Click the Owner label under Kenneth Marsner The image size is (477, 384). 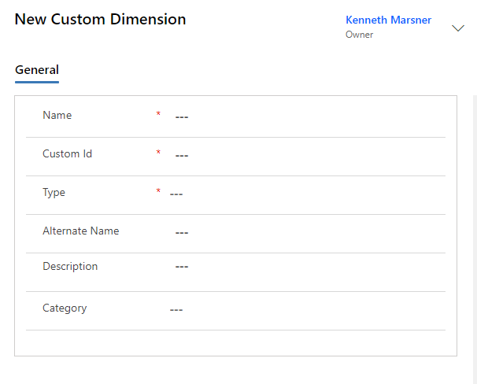[x=359, y=35]
